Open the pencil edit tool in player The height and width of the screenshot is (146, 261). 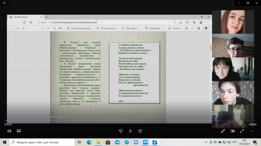[223, 131]
